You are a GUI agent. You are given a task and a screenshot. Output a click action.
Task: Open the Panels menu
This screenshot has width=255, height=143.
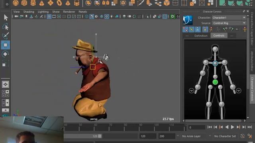tap(82, 12)
